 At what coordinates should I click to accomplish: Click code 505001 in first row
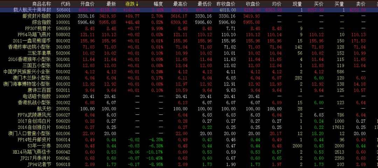[x=63, y=10]
